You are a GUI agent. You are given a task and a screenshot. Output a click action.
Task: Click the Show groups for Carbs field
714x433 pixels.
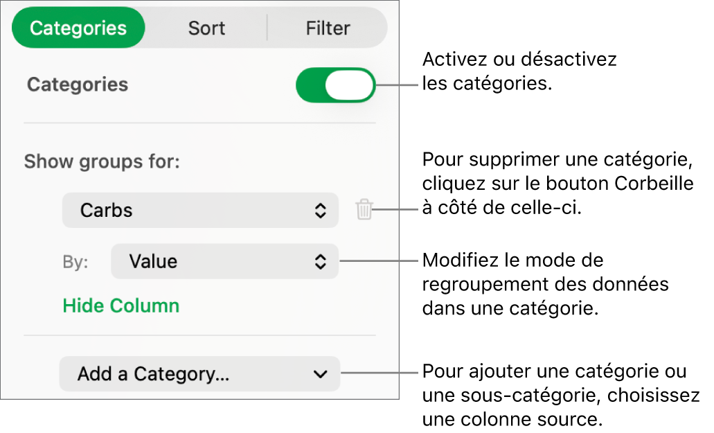click(200, 210)
